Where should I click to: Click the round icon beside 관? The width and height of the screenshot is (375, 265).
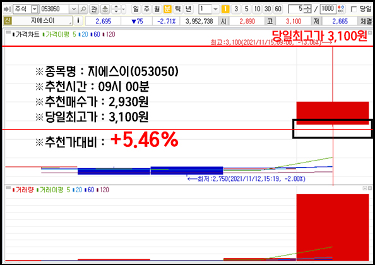(105, 9)
